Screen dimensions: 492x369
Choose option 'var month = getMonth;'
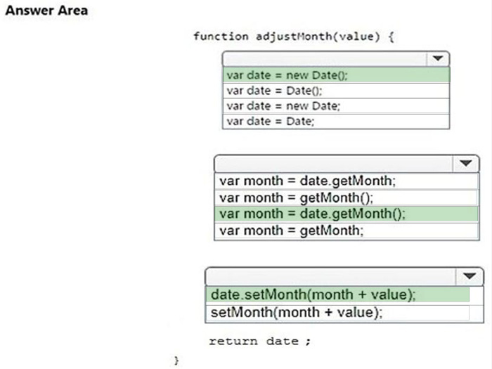tap(347, 231)
